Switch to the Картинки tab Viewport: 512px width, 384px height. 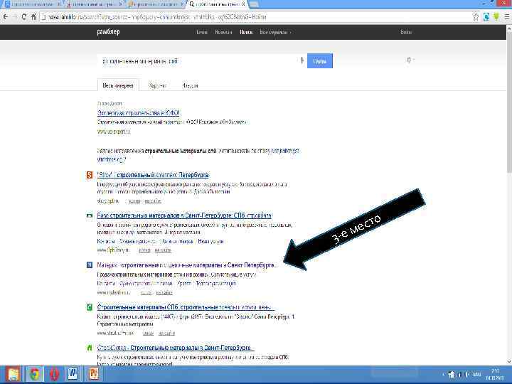[x=157, y=85]
